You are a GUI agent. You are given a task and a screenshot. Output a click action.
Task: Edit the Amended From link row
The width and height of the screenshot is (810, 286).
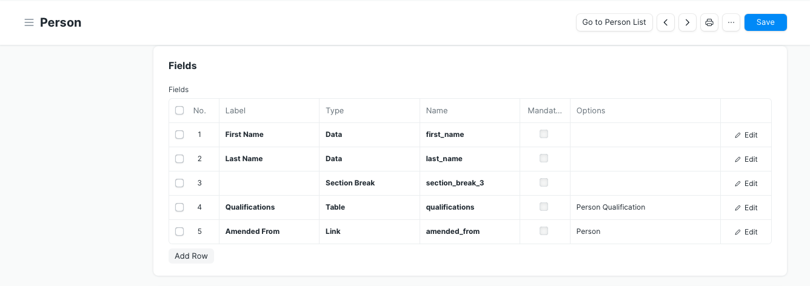746,232
